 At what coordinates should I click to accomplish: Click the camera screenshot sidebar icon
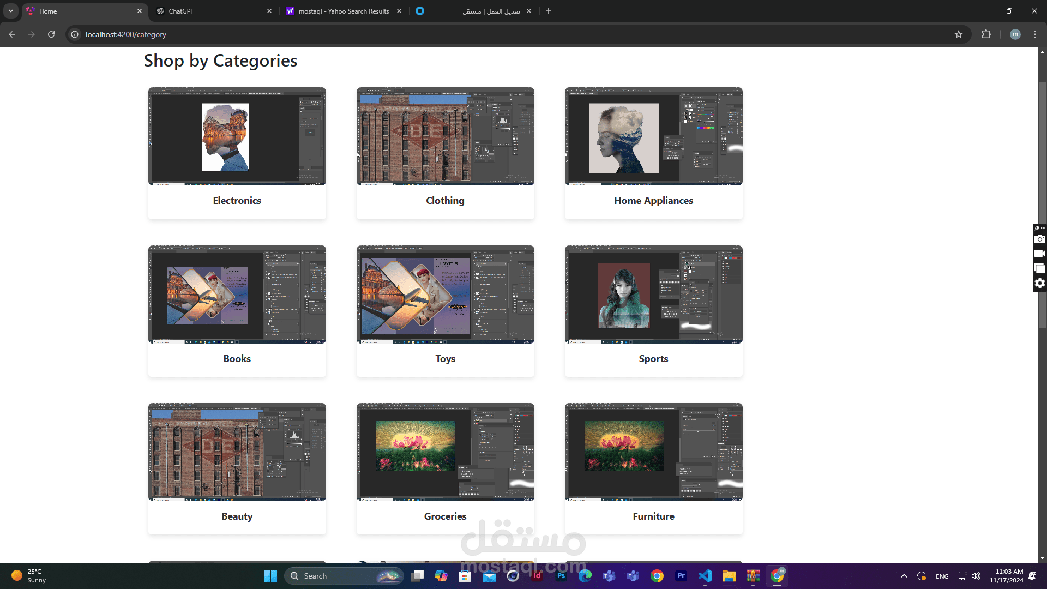pos(1040,239)
